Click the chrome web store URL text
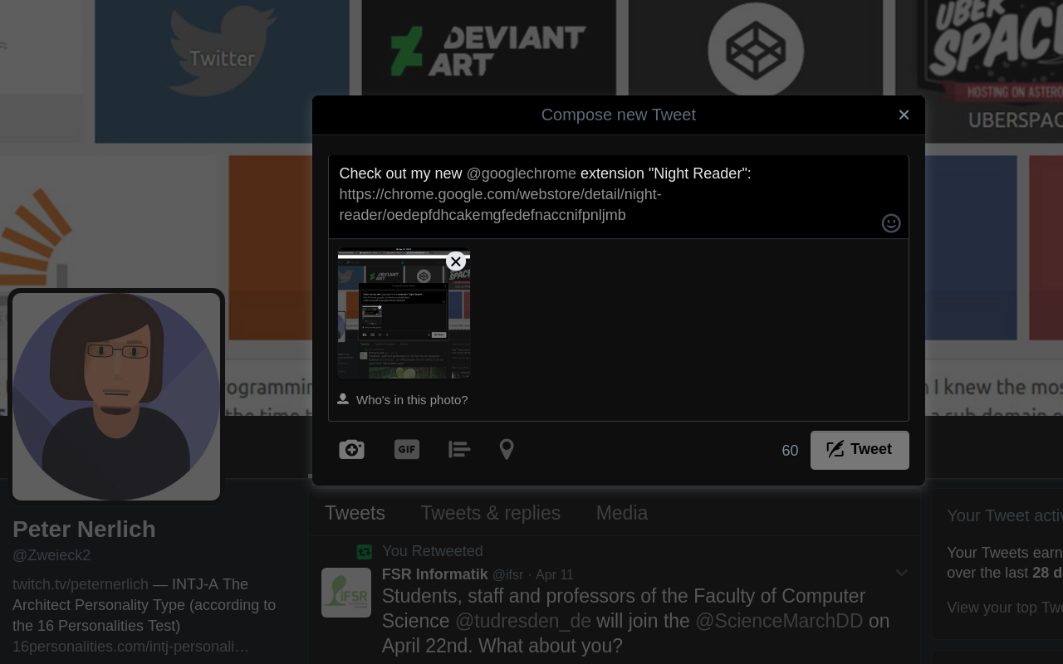 (500, 204)
